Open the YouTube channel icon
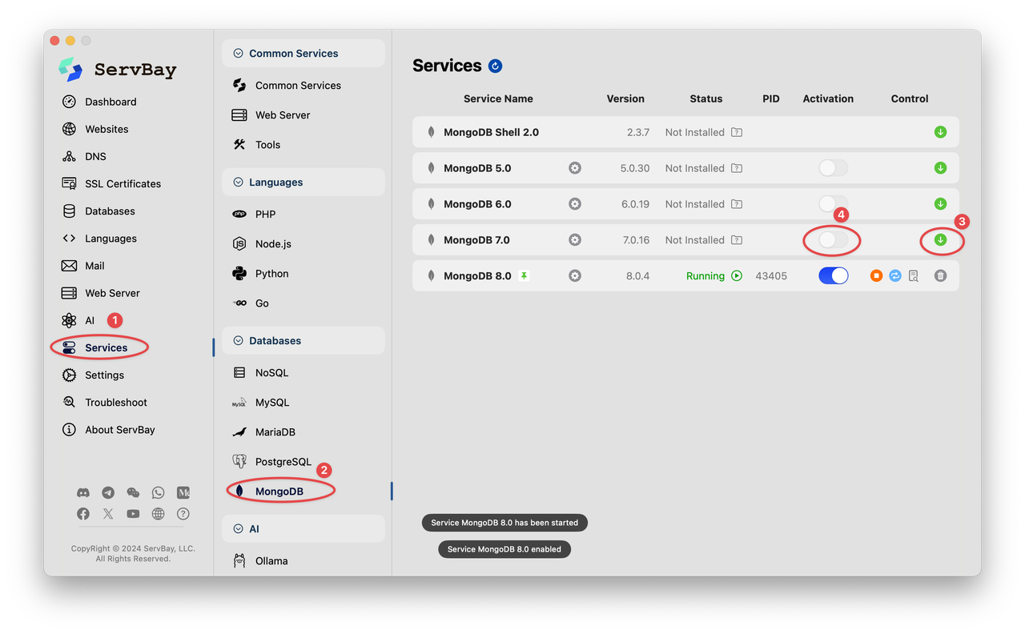 tap(133, 514)
